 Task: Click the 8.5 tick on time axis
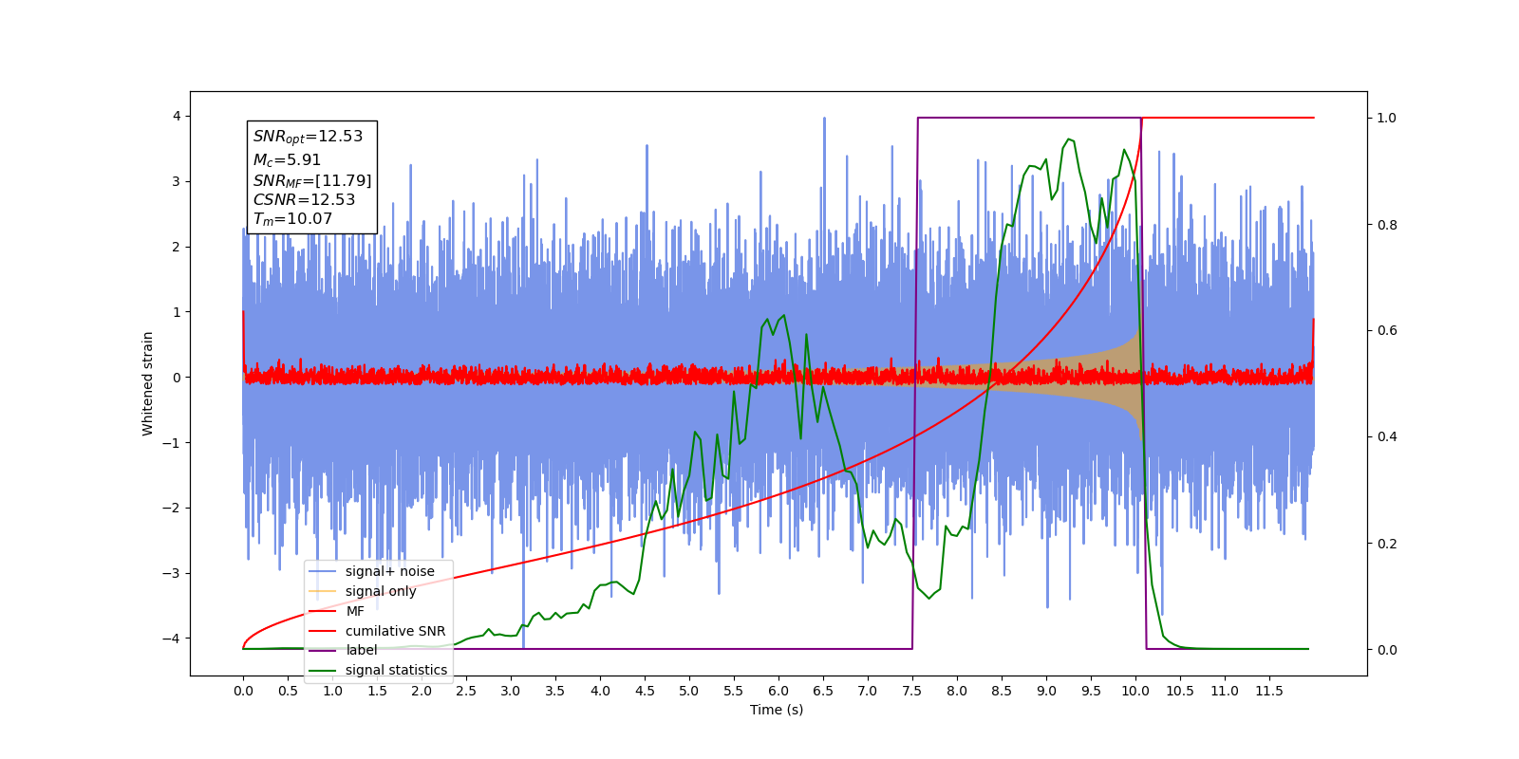pyautogui.click(x=1002, y=691)
